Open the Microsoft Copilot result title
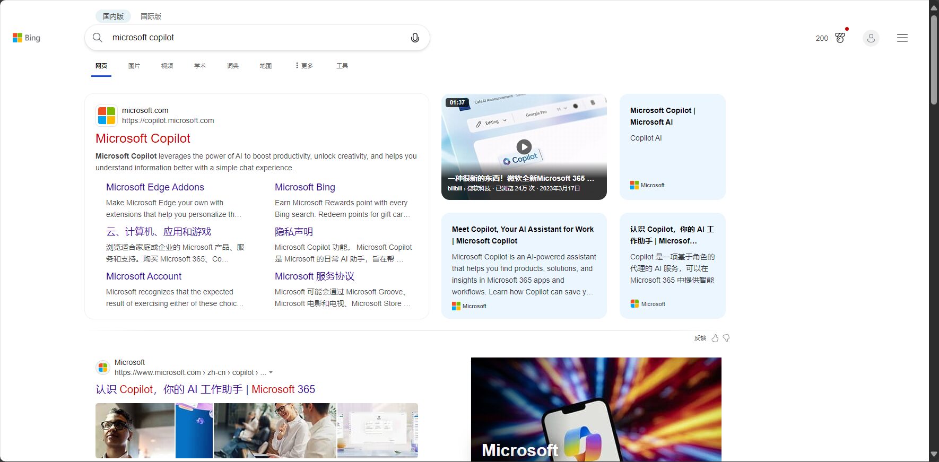This screenshot has width=939, height=462. pos(143,138)
